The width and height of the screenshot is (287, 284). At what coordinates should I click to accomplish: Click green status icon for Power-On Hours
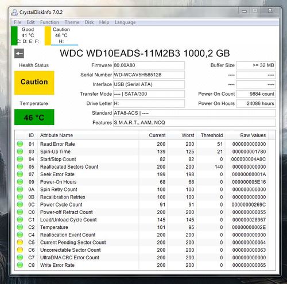[20, 182]
